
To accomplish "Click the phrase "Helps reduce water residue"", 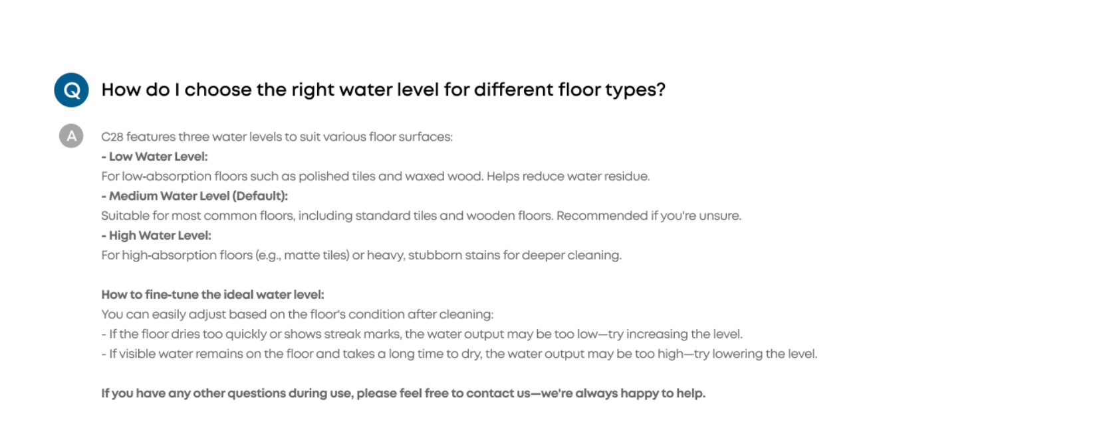I will point(568,177).
